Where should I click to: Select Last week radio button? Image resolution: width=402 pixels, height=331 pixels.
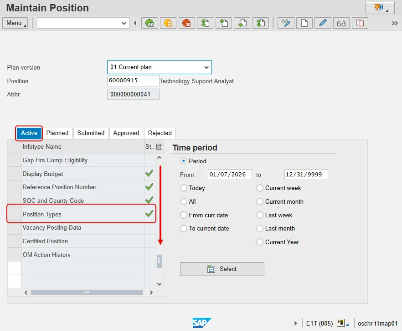click(260, 215)
